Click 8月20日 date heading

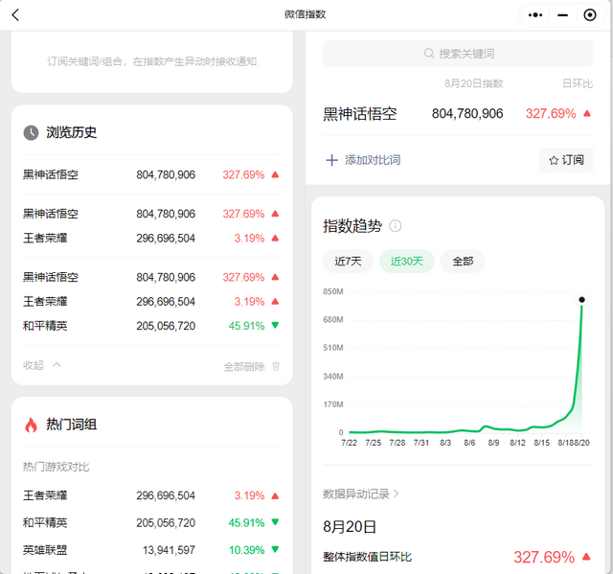pyautogui.click(x=349, y=527)
